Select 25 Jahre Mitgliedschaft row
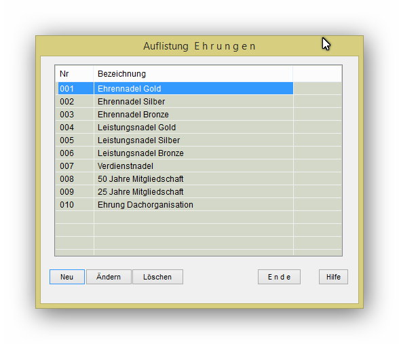Viewport: 399px width, 344px height. pos(176,192)
